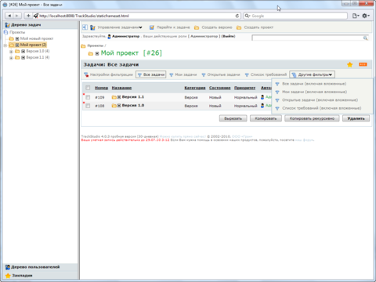Check the box for task #109
Image resolution: width=376 pixels, height=282 pixels.
click(x=88, y=97)
